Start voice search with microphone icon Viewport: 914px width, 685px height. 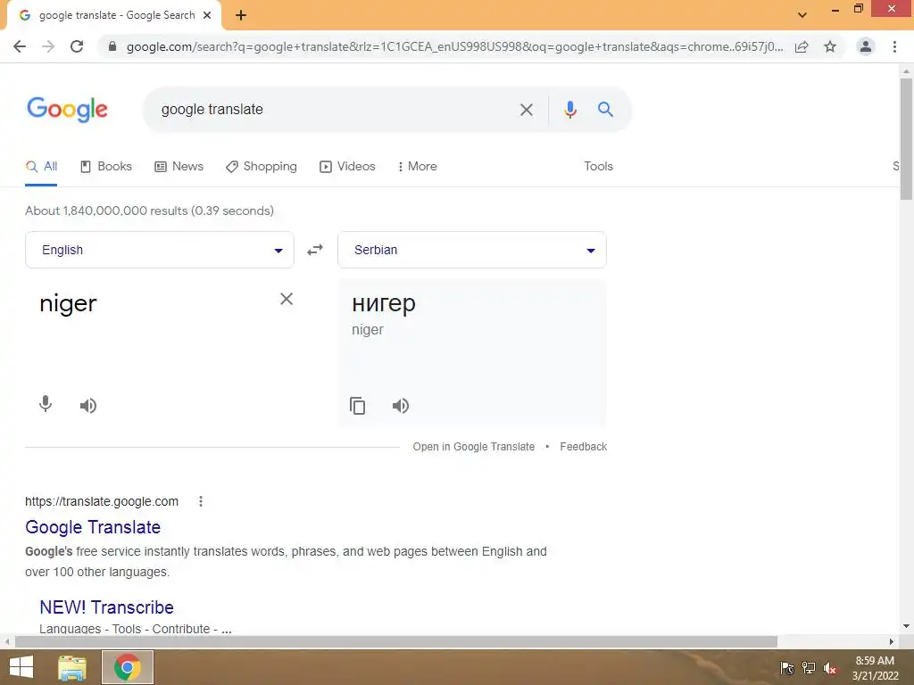pyautogui.click(x=570, y=110)
